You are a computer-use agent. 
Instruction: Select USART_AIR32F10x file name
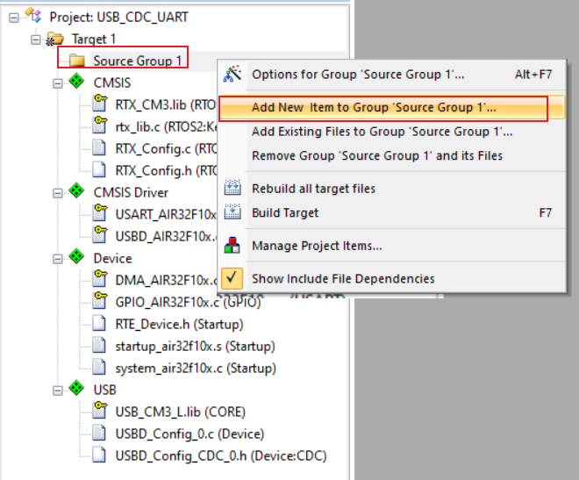pyautogui.click(x=166, y=214)
